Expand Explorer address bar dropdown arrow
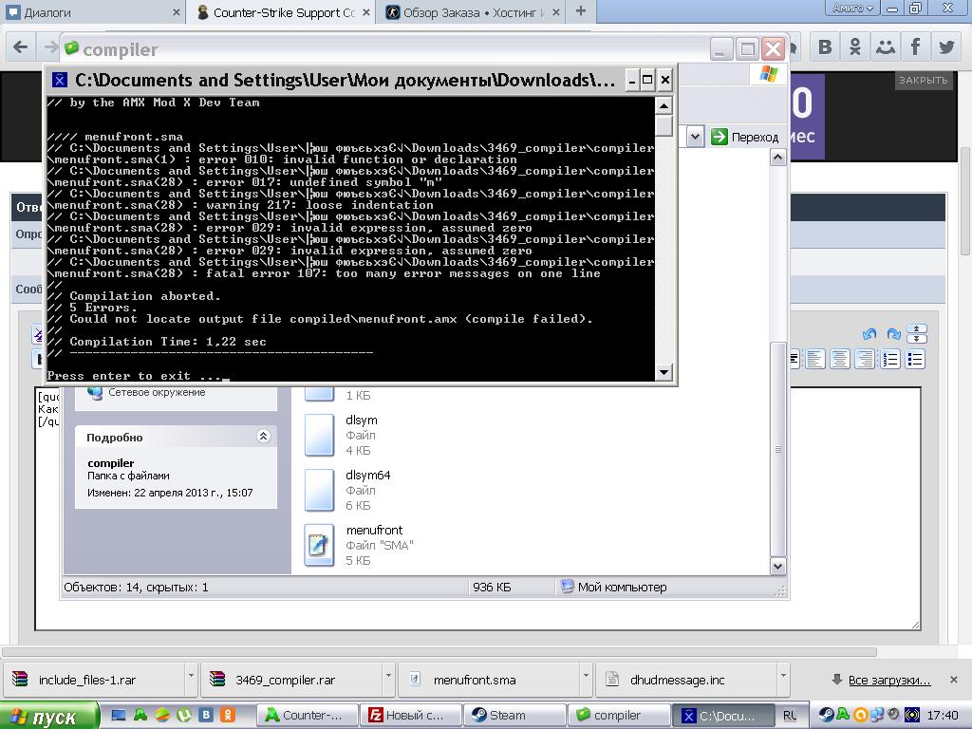The width and height of the screenshot is (972, 729). 695,137
